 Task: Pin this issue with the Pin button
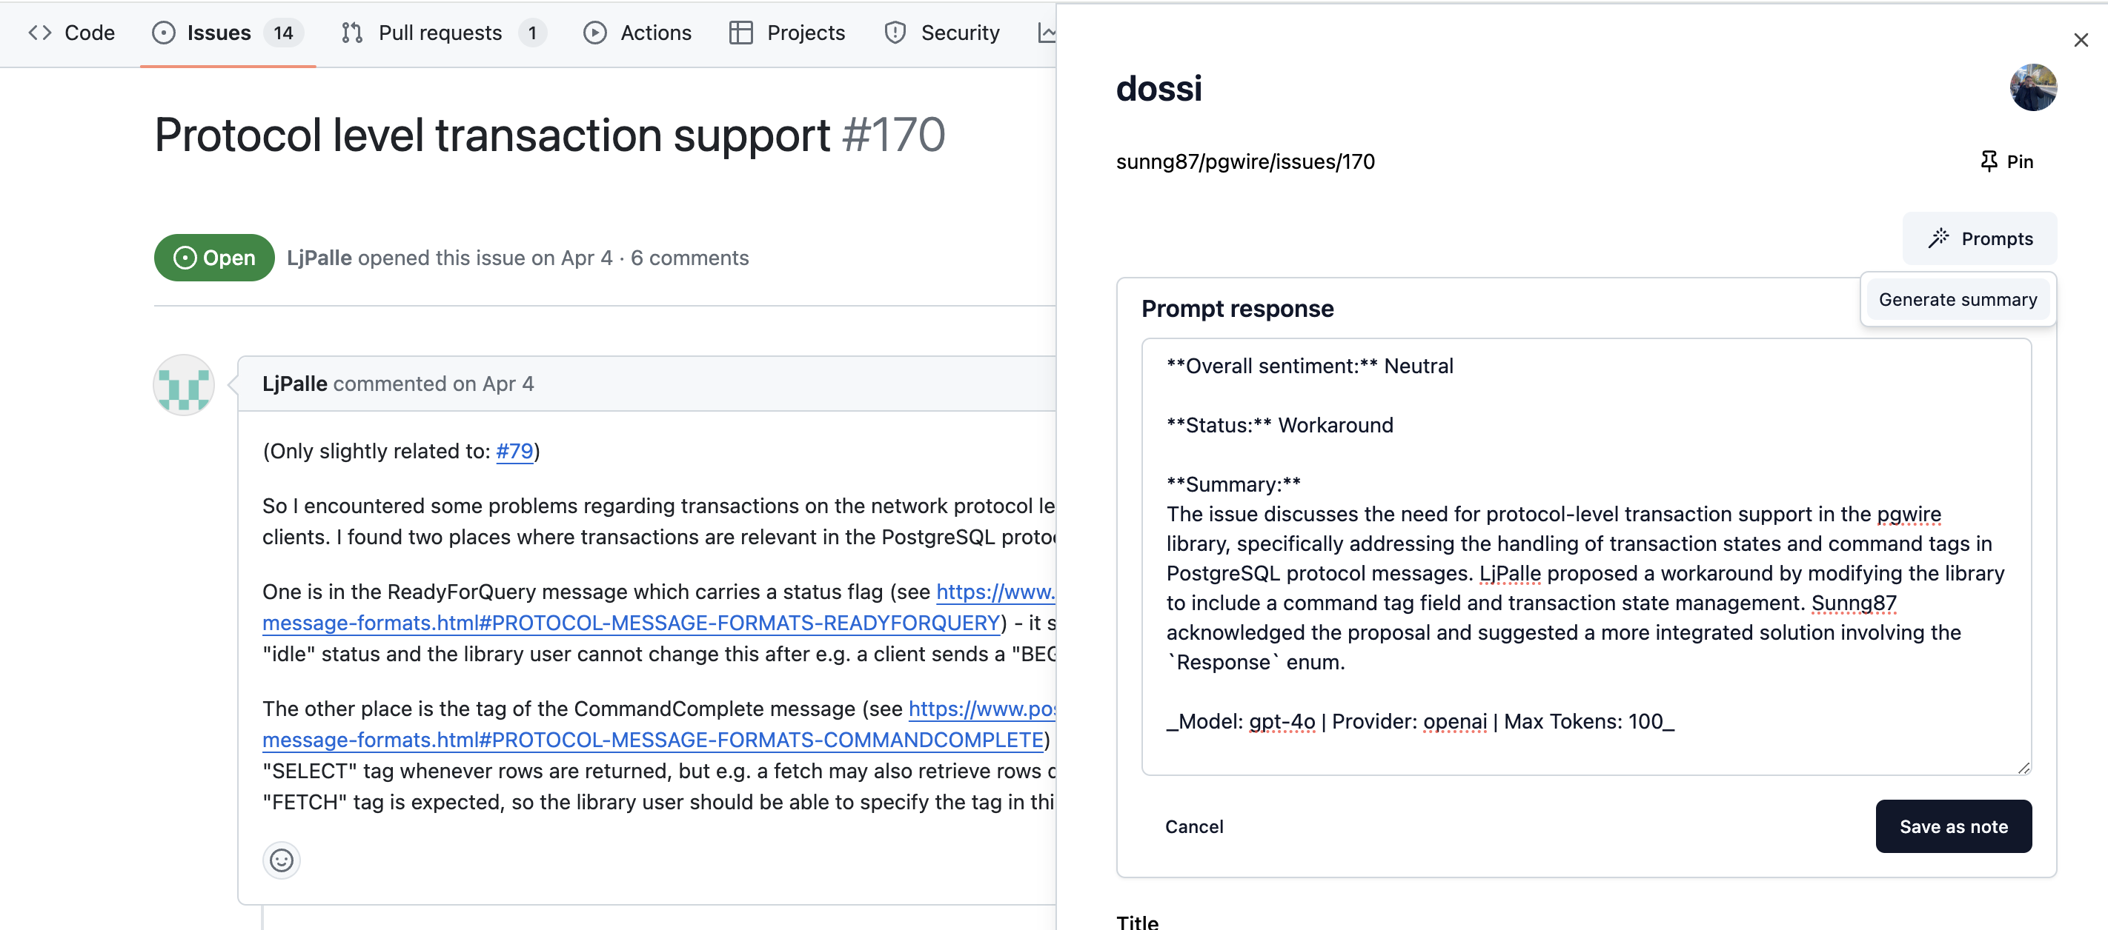pyautogui.click(x=2006, y=161)
